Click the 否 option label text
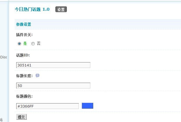Viewport: 181px width, 122px height. 39,44
